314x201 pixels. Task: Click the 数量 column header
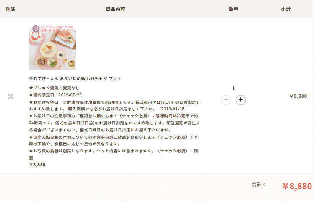tap(233, 9)
